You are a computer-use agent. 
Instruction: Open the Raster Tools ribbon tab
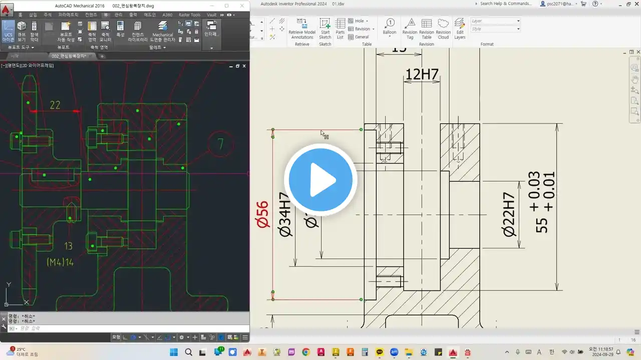[189, 15]
